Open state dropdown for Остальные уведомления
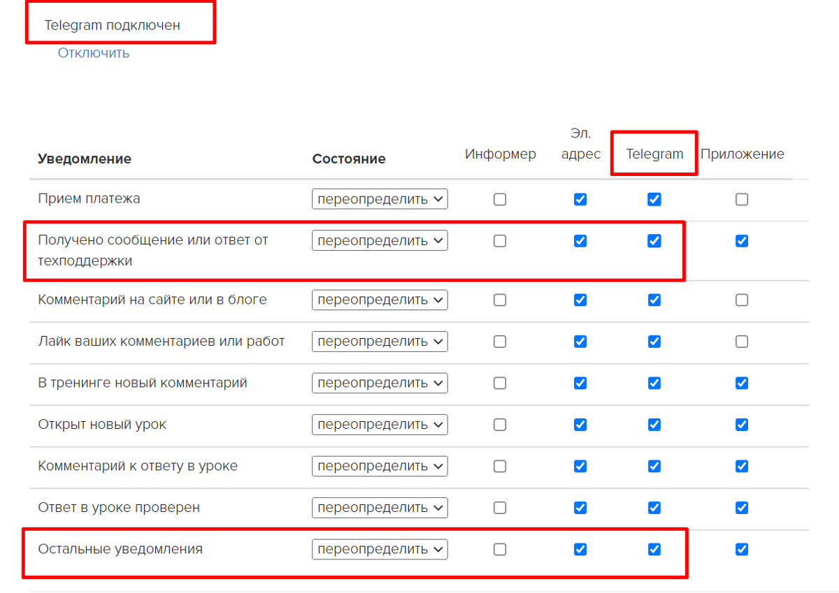 (x=380, y=549)
